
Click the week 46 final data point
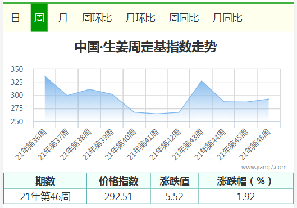pyautogui.click(x=268, y=99)
